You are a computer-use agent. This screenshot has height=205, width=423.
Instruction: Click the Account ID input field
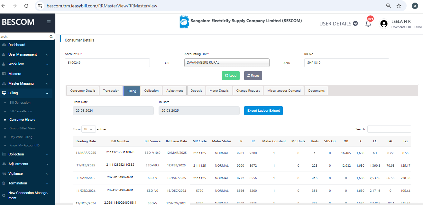pos(107,63)
